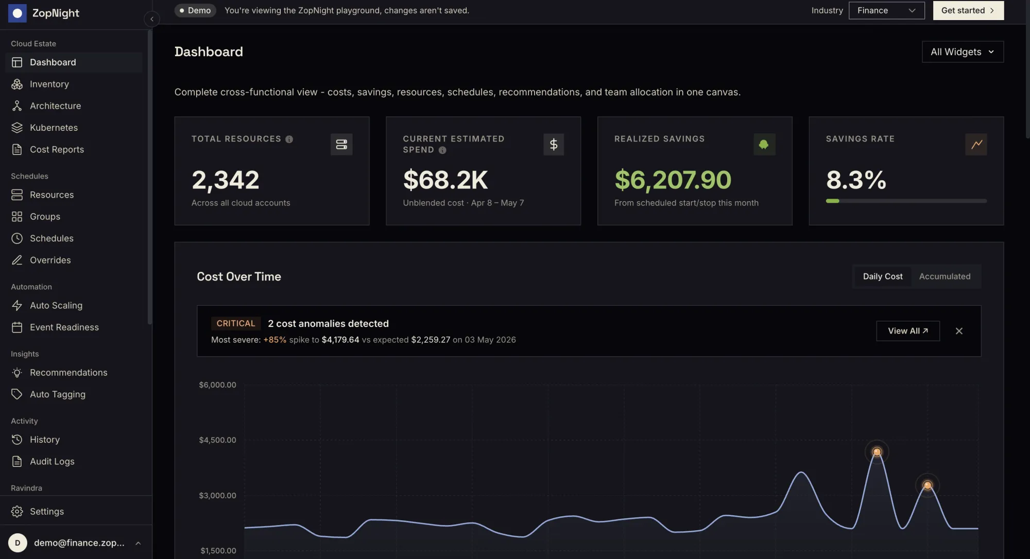Viewport: 1030px width, 559px height.
Task: Click the Overrides pencil icon
Action: pyautogui.click(x=17, y=260)
